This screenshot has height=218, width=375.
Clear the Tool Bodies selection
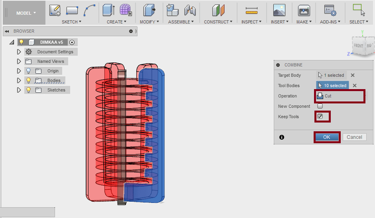355,86
